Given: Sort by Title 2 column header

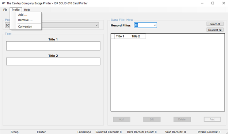Looking at the screenshot, I should click(x=137, y=36).
